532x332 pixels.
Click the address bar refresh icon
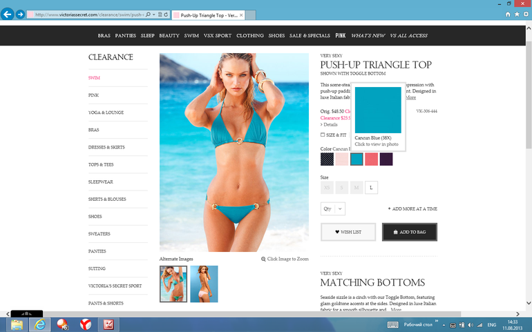click(166, 14)
